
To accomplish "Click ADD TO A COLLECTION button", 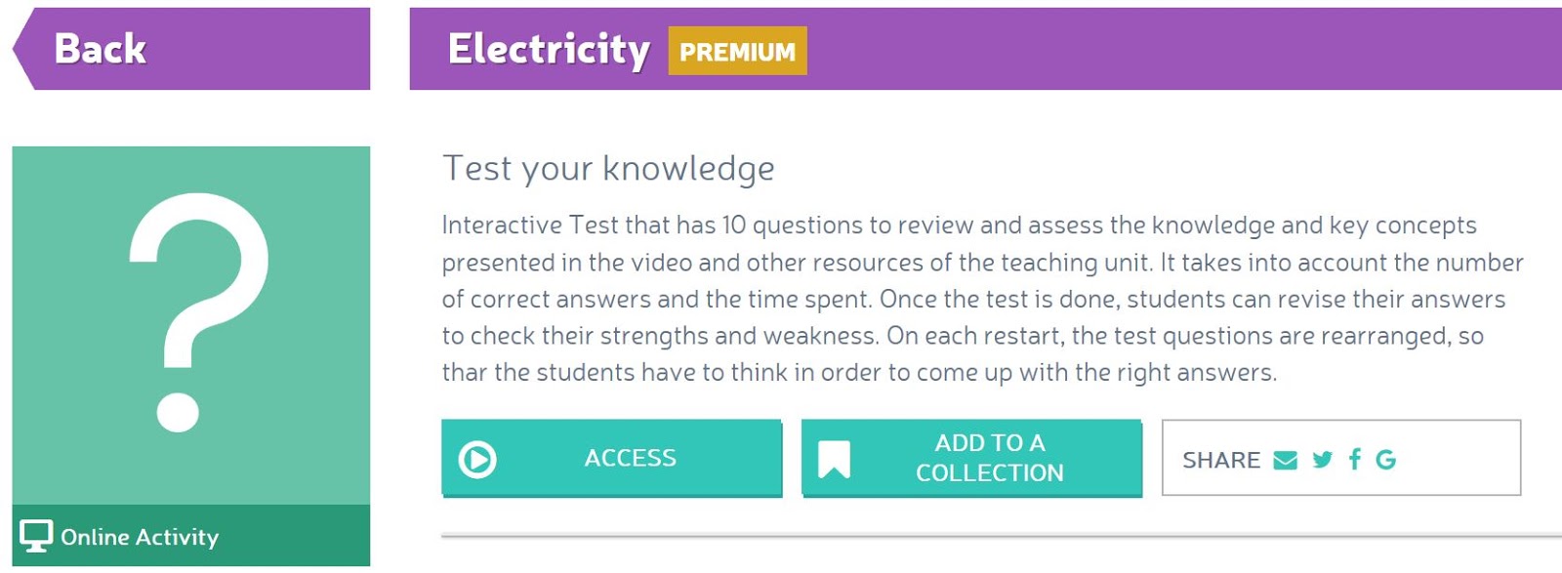I will click(971, 458).
